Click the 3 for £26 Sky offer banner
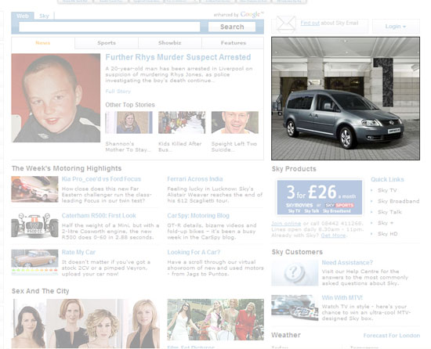431x349 pixels. coord(320,197)
